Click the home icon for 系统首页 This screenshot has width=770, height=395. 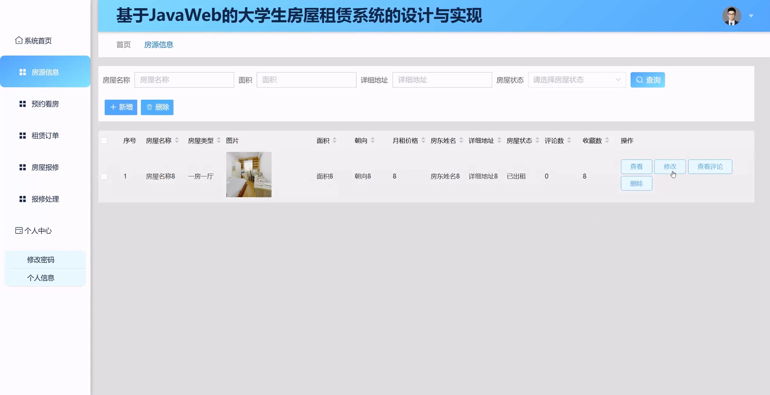click(x=19, y=40)
